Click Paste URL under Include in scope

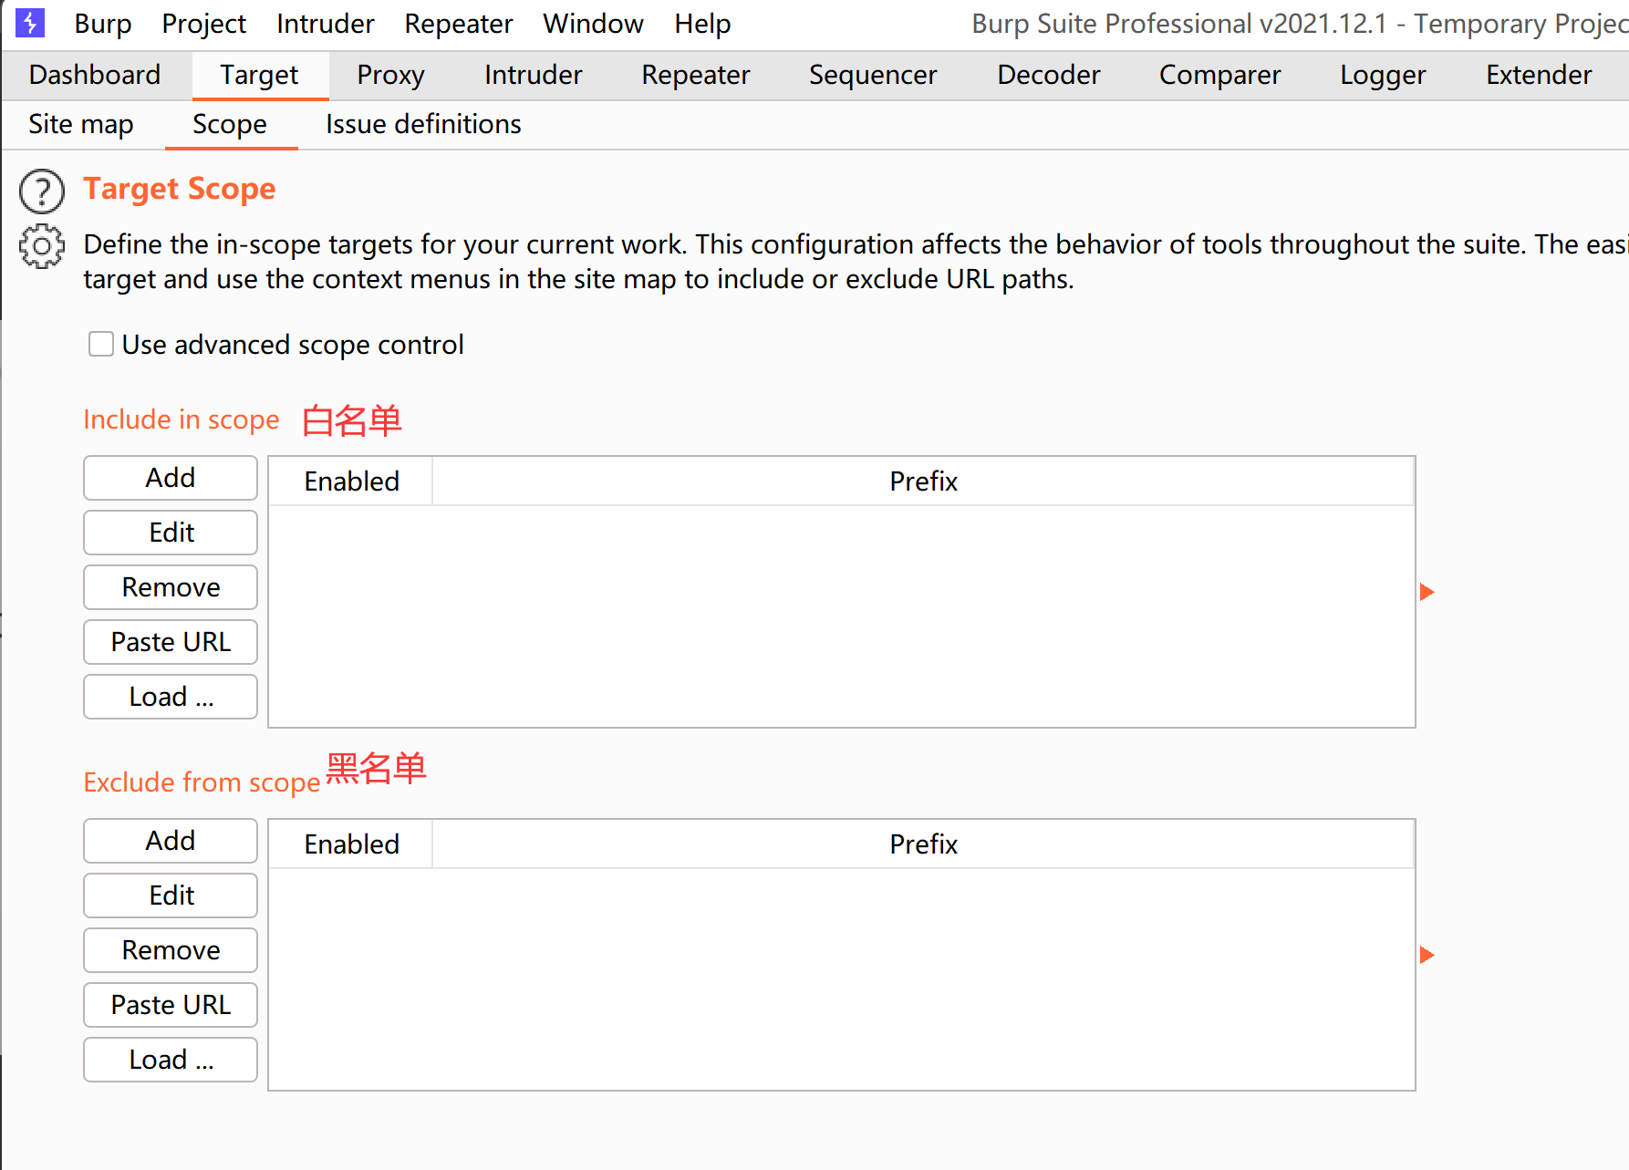click(171, 642)
